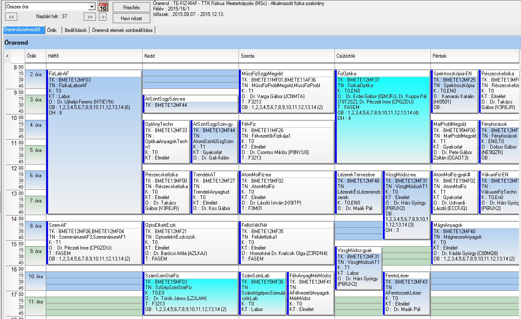Viewport: 521px width, 319px height.
Task: Click the single > step button
Action: click(103, 17)
